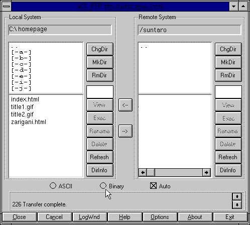Select drive [-a-] in local list
250x225 pixels.
[x=21, y=52]
